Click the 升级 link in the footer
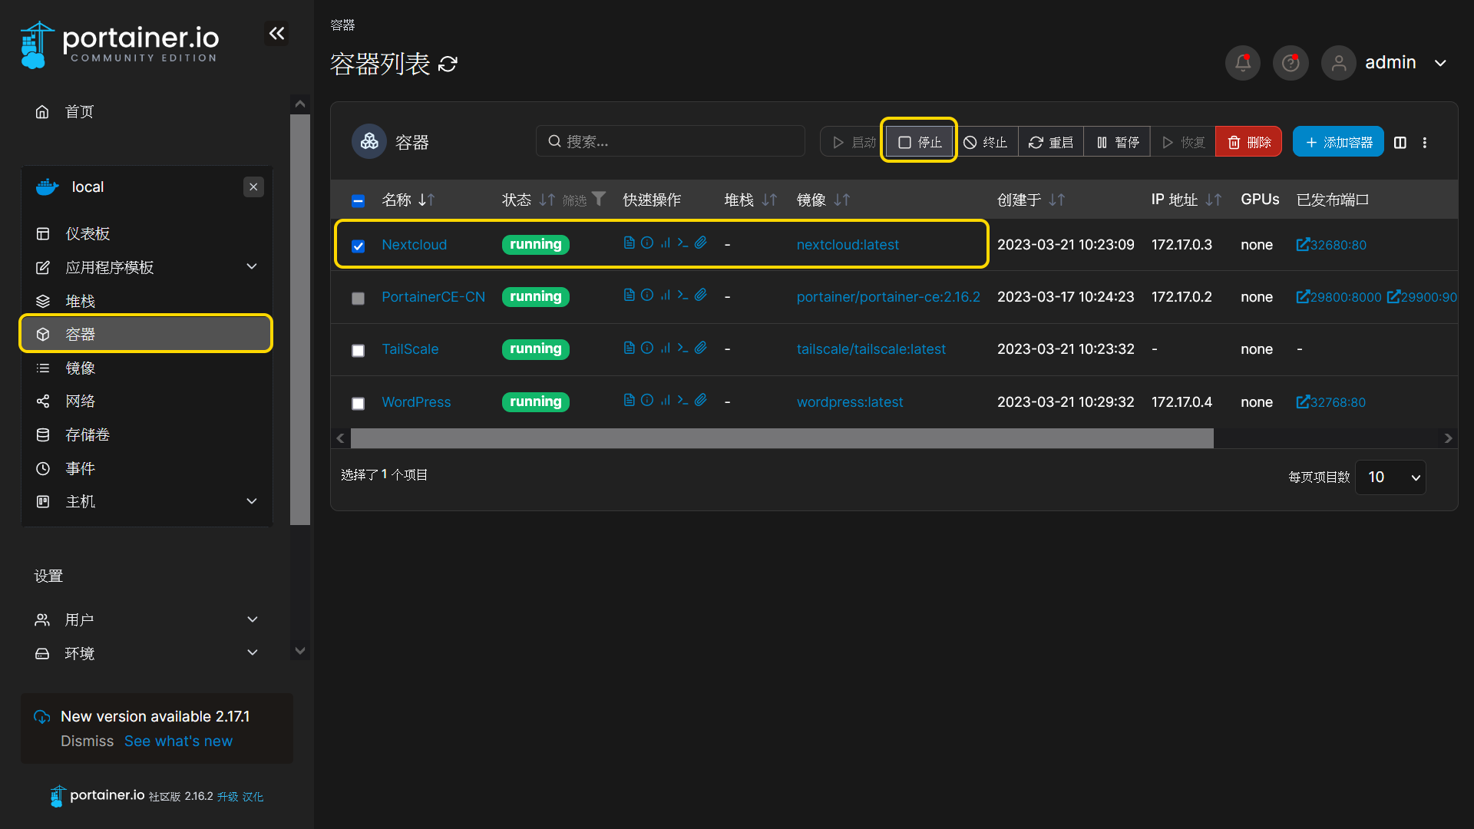Image resolution: width=1474 pixels, height=829 pixels. (227, 797)
